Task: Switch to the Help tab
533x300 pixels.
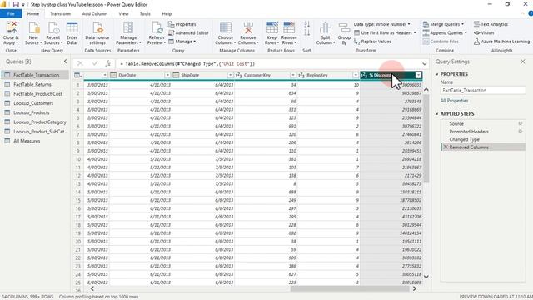Action: tap(167, 13)
